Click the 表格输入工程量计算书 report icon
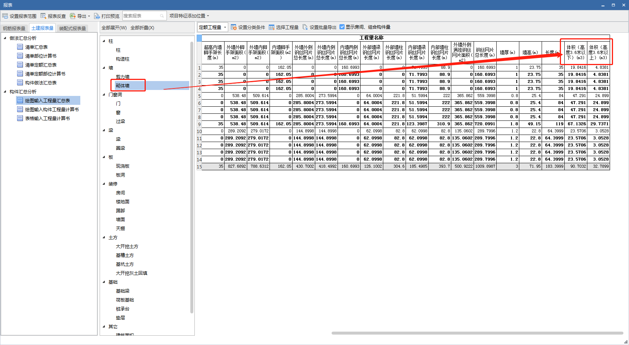Image resolution: width=629 pixels, height=345 pixels. point(20,118)
